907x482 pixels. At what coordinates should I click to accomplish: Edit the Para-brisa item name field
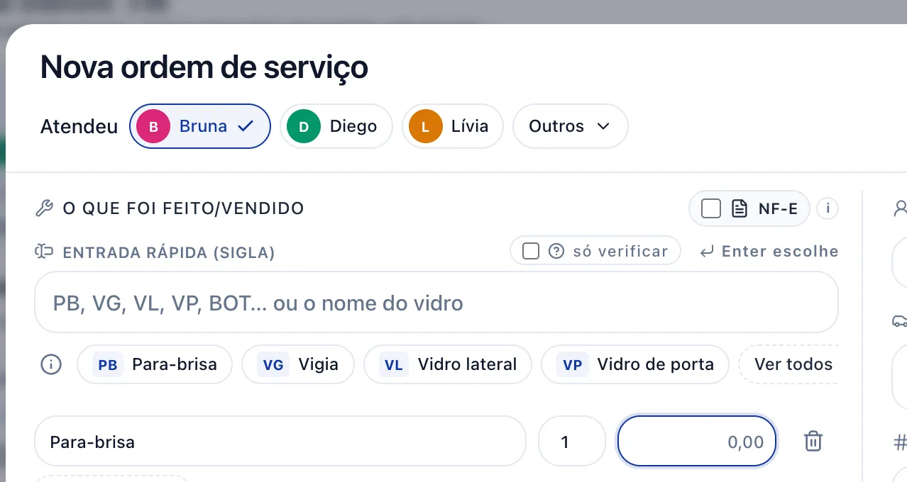click(280, 442)
